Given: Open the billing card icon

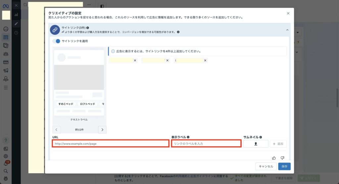Looking at the screenshot, I should click(6, 62).
